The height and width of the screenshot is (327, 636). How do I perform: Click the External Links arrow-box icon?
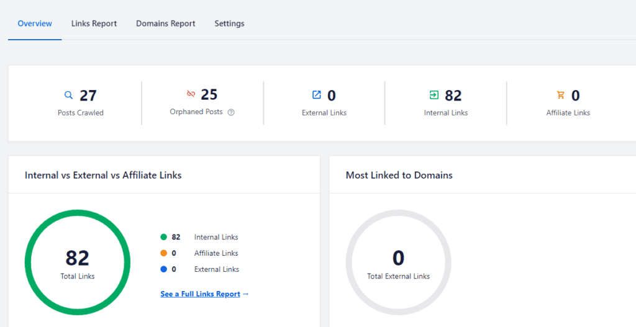coord(316,95)
